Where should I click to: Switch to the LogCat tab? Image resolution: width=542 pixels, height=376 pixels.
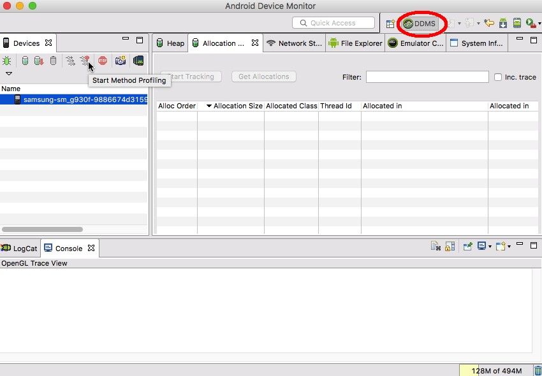click(x=19, y=249)
